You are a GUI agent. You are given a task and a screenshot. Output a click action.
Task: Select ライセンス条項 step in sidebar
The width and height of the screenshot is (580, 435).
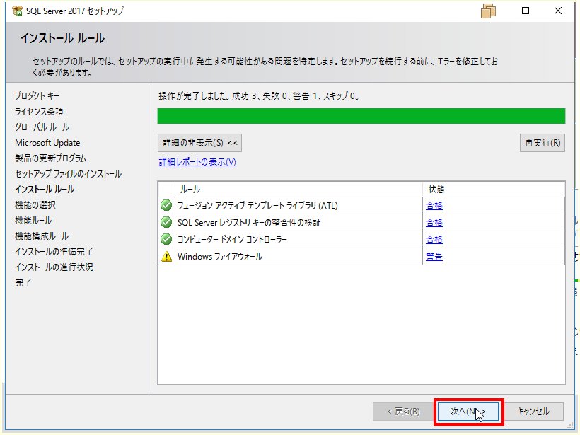coord(39,111)
